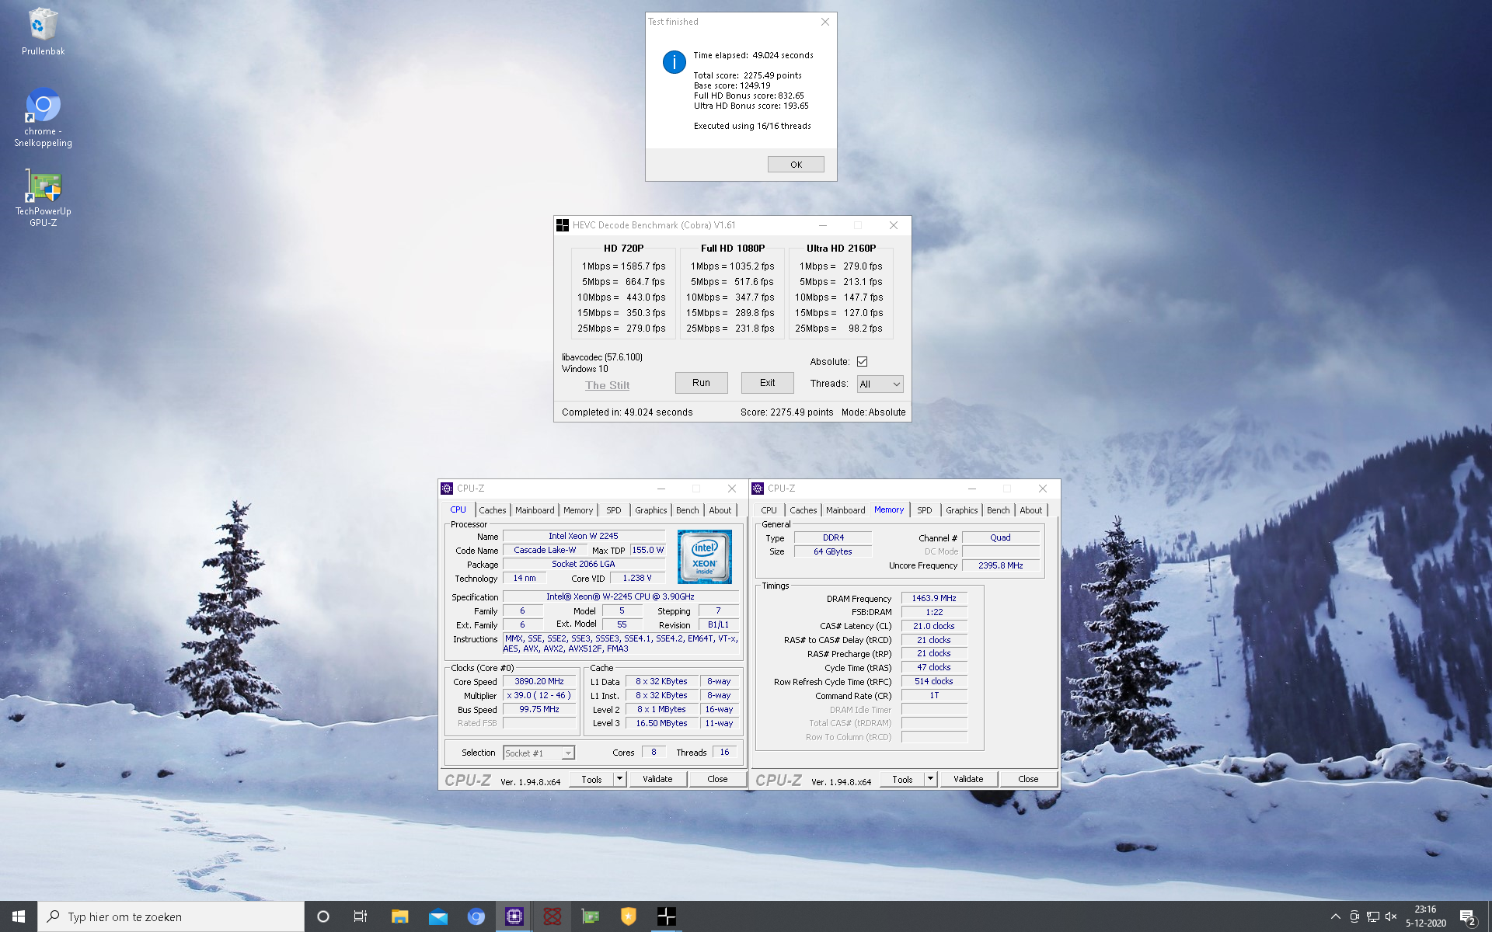
Task: Open the notification center icon
Action: (1467, 916)
